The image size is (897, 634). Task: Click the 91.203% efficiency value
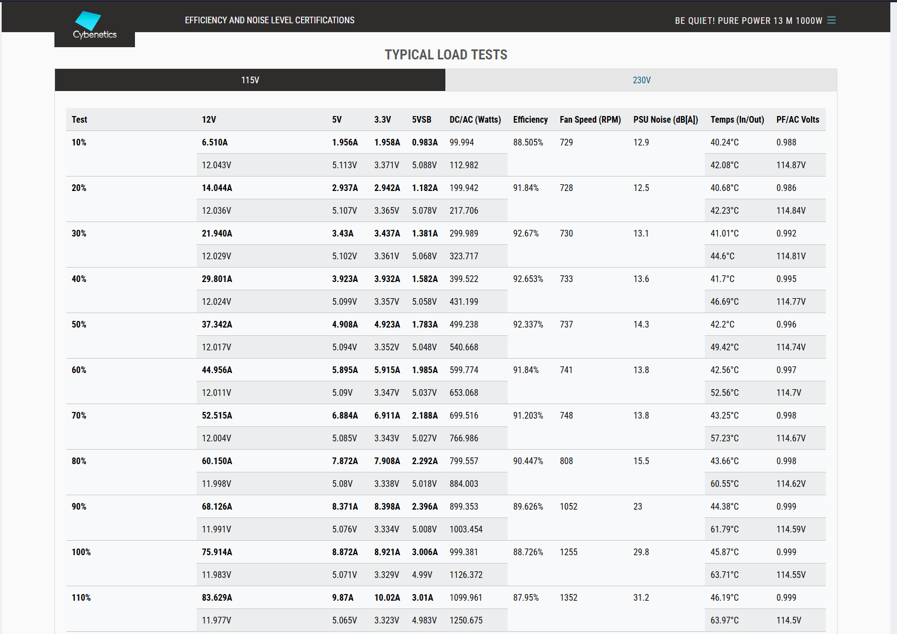(528, 415)
